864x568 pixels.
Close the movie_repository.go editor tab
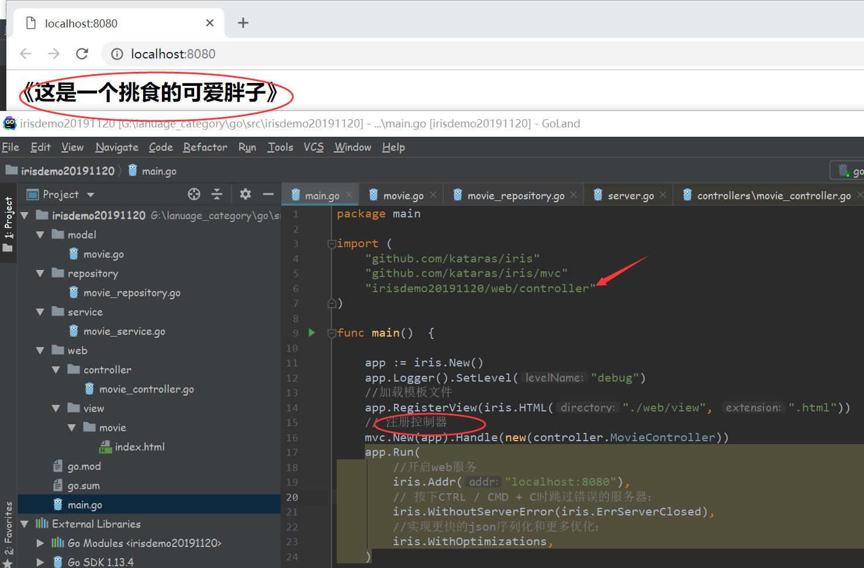click(573, 195)
